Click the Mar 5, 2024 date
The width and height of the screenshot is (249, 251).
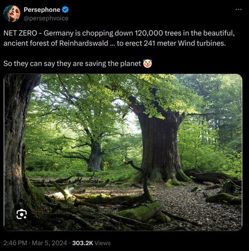coord(49,243)
